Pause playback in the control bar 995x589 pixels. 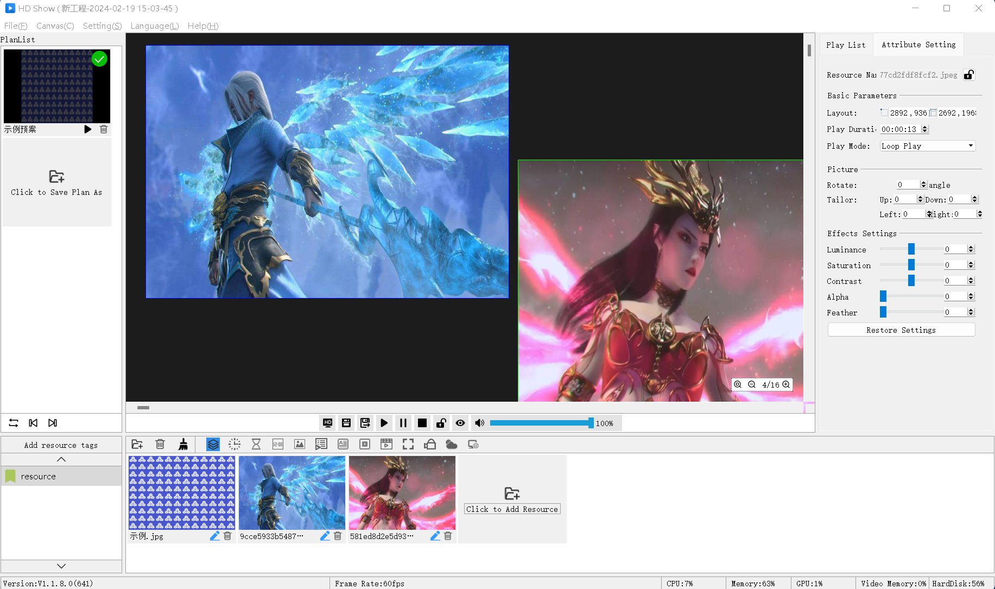coord(403,423)
